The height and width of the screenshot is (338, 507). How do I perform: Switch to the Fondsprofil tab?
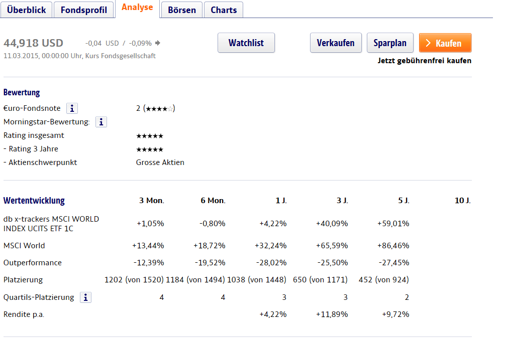tap(84, 10)
